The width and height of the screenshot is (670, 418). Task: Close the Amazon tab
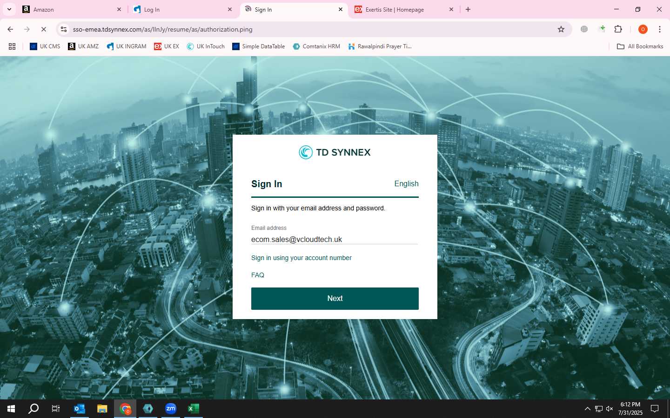tap(119, 9)
